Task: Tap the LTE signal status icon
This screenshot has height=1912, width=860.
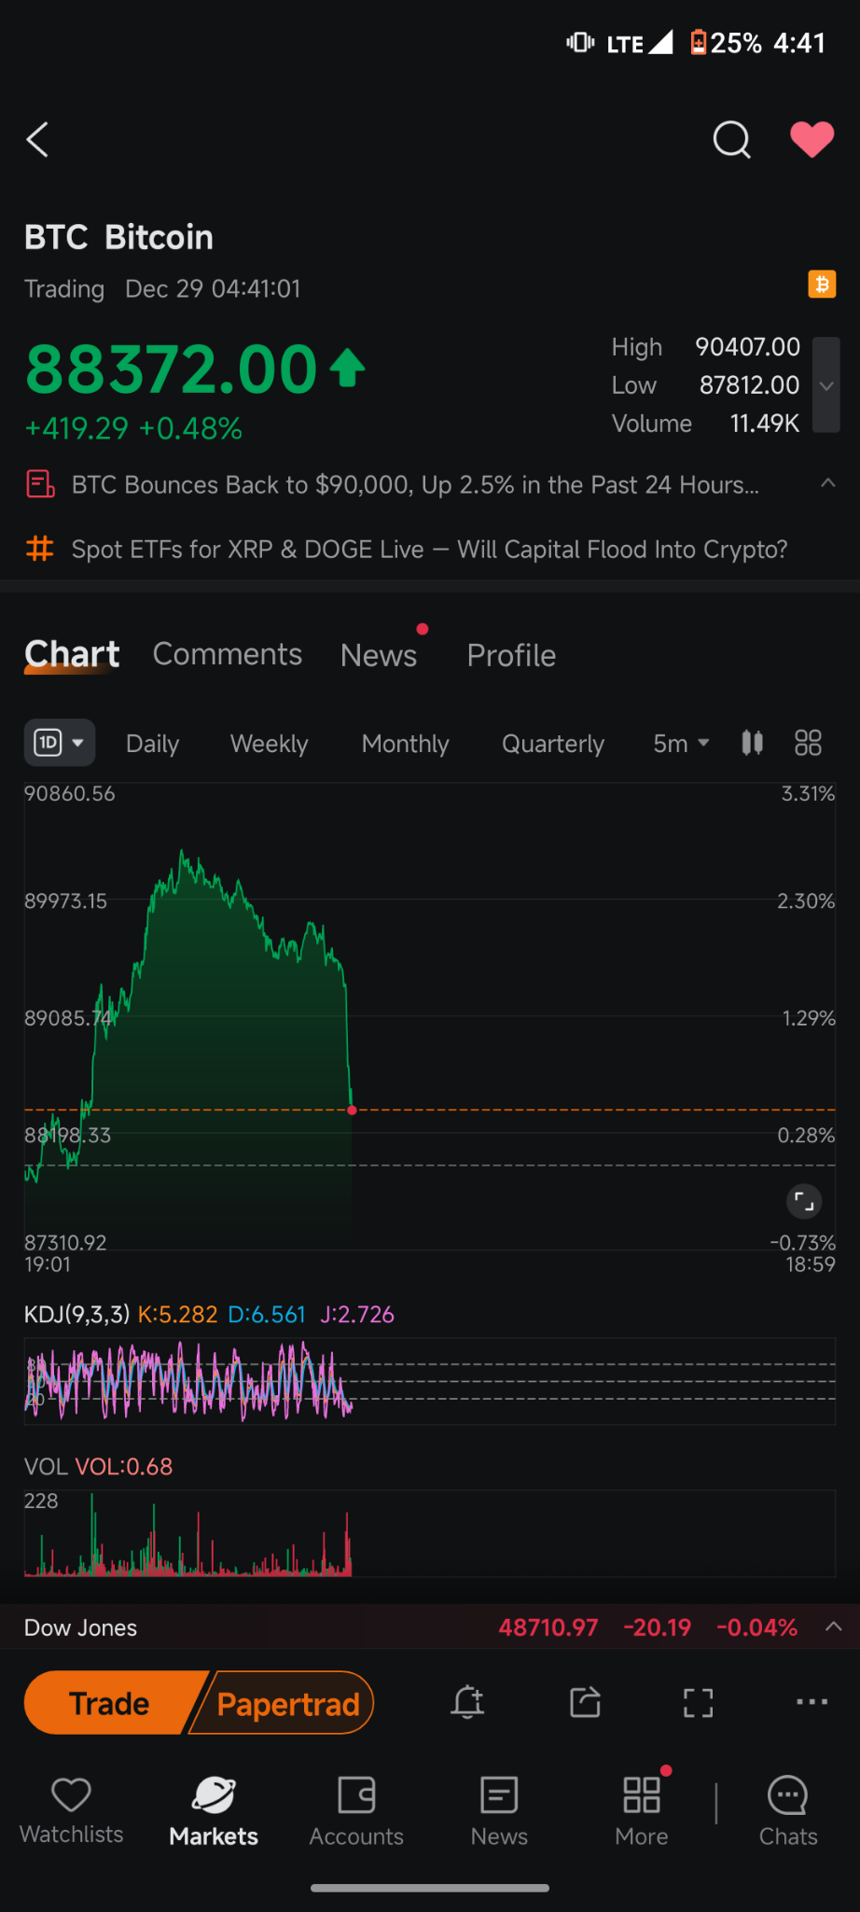Action: [640, 43]
